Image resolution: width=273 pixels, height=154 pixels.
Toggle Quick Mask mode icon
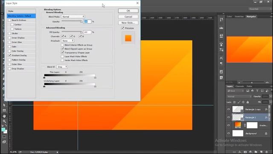pos(4,137)
